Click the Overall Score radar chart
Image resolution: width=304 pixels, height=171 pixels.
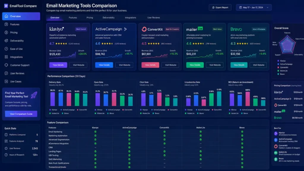point(287,45)
